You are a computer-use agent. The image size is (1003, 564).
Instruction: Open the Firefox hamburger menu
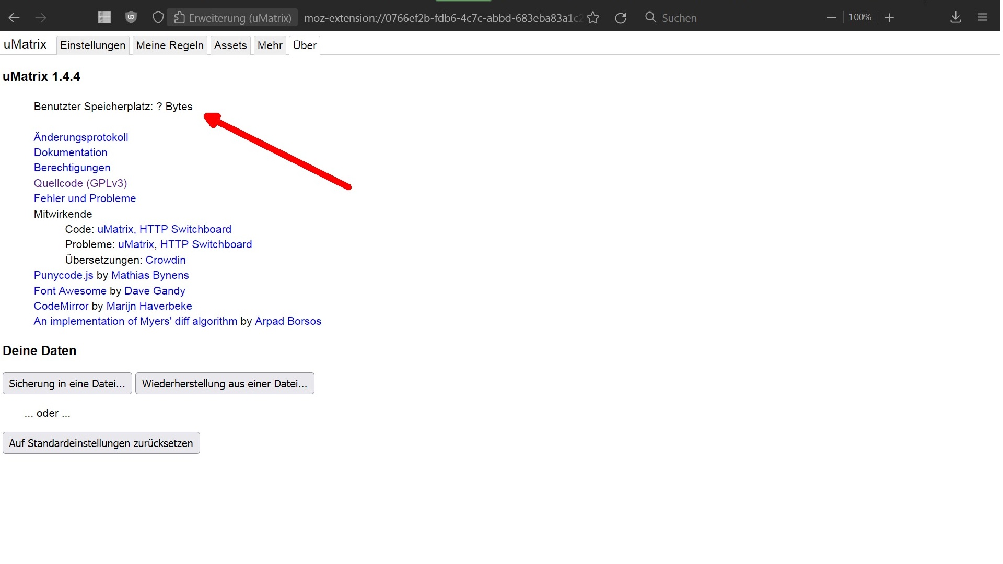[x=982, y=18]
